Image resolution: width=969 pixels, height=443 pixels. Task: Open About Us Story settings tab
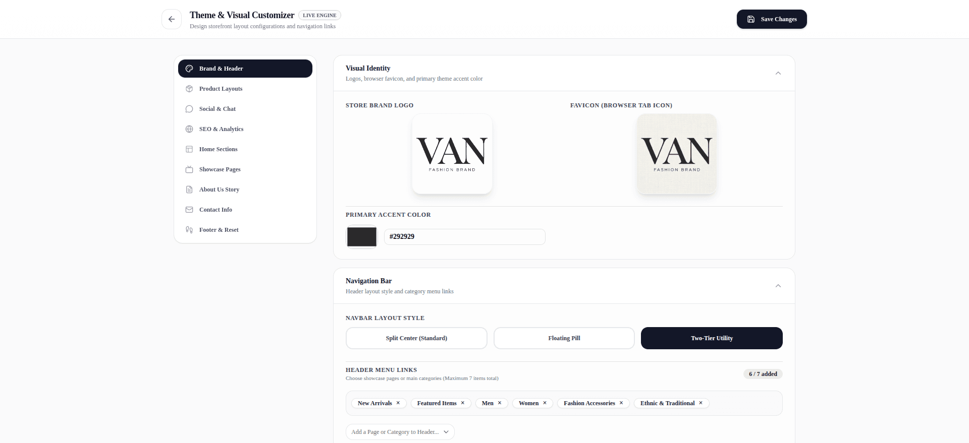(245, 189)
